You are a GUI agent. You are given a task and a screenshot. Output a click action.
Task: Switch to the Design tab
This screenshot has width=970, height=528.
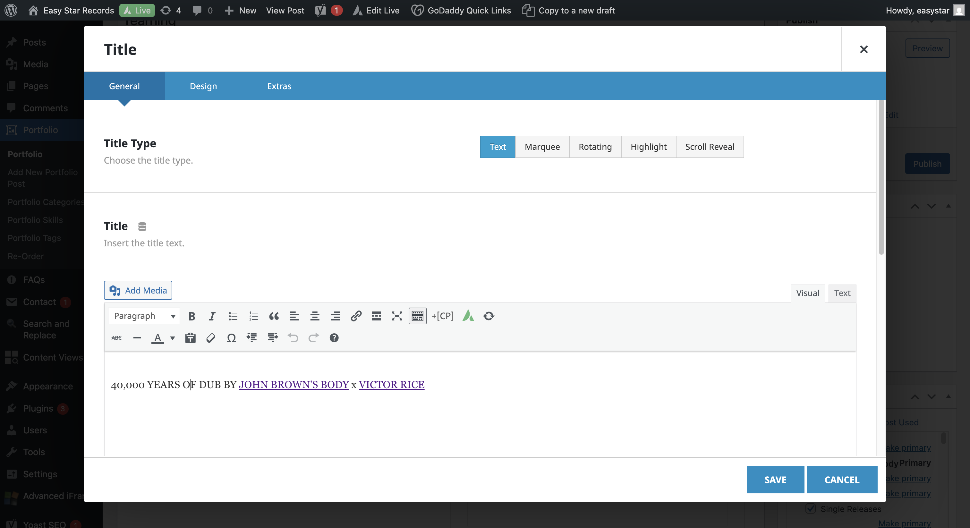pyautogui.click(x=203, y=86)
